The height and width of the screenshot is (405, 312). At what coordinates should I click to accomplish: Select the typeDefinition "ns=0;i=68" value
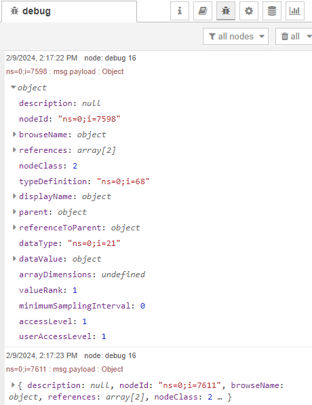[x=123, y=181]
